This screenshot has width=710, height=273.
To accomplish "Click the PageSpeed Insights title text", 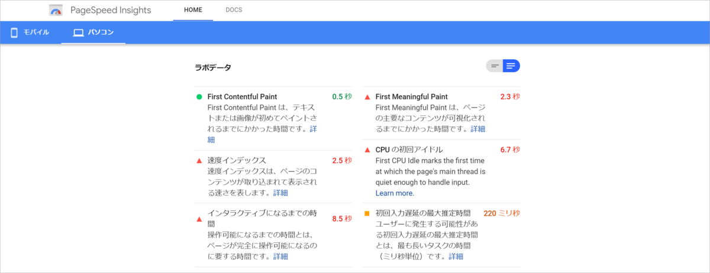I will (111, 10).
